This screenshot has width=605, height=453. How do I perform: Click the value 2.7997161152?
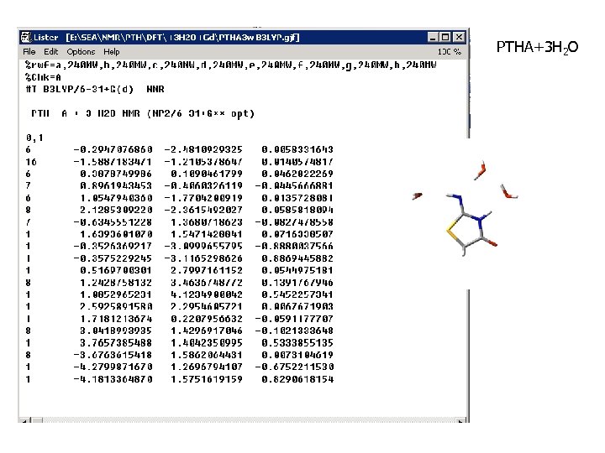point(207,270)
